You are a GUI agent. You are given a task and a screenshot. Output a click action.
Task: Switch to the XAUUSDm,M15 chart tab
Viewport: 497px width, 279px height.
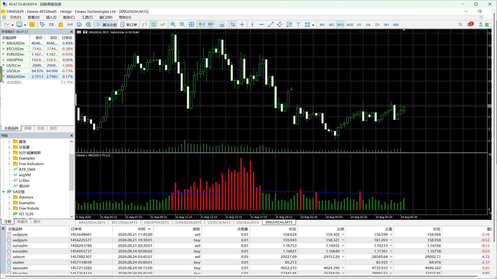pyautogui.click(x=92, y=222)
